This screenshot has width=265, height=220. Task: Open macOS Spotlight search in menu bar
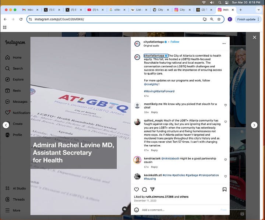pos(220,2)
